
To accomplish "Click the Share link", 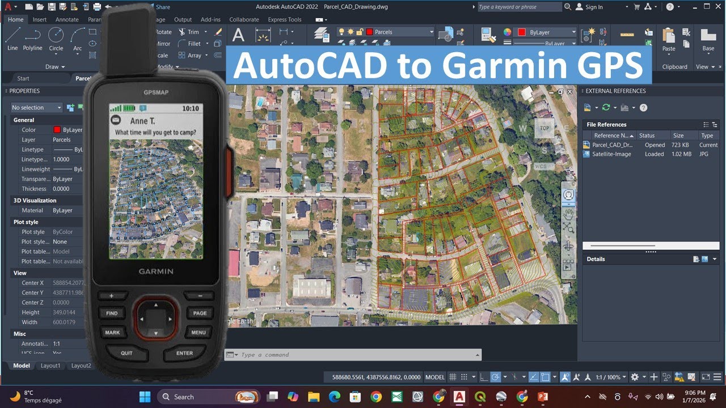I will point(163,7).
